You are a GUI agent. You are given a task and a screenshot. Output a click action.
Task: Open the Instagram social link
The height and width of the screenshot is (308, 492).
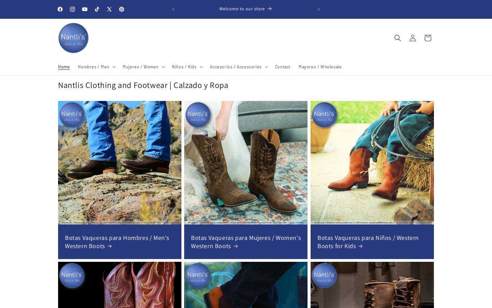[72, 9]
